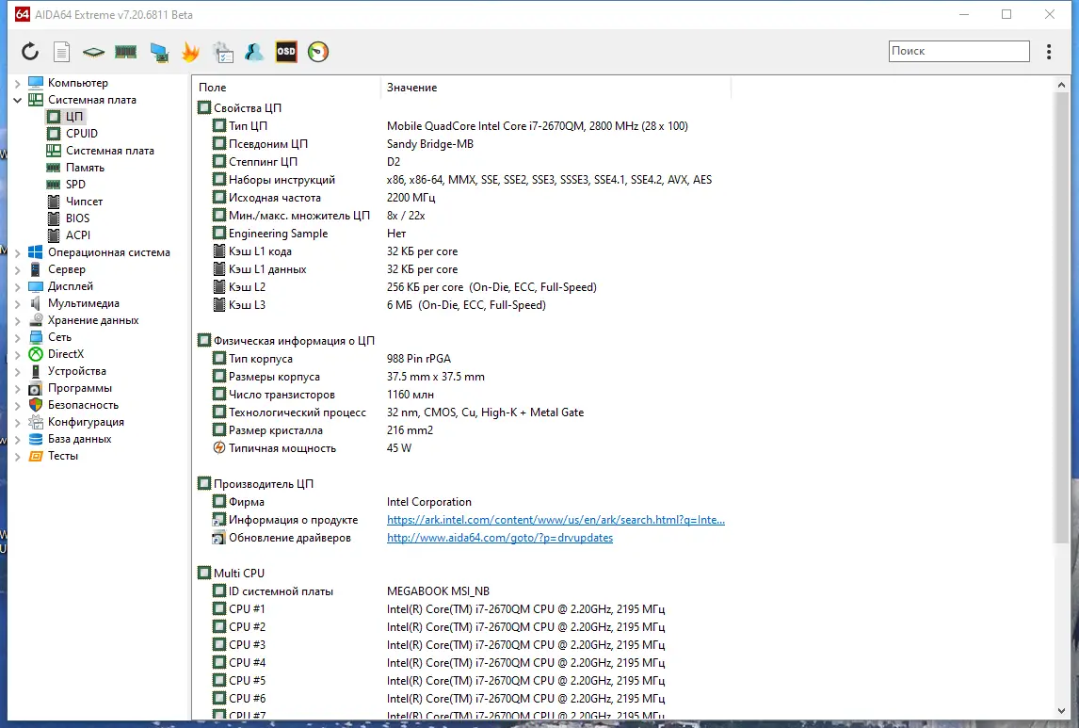Open the gauge benchmark icon
Screen dimensions: 1079x728
[x=318, y=52]
